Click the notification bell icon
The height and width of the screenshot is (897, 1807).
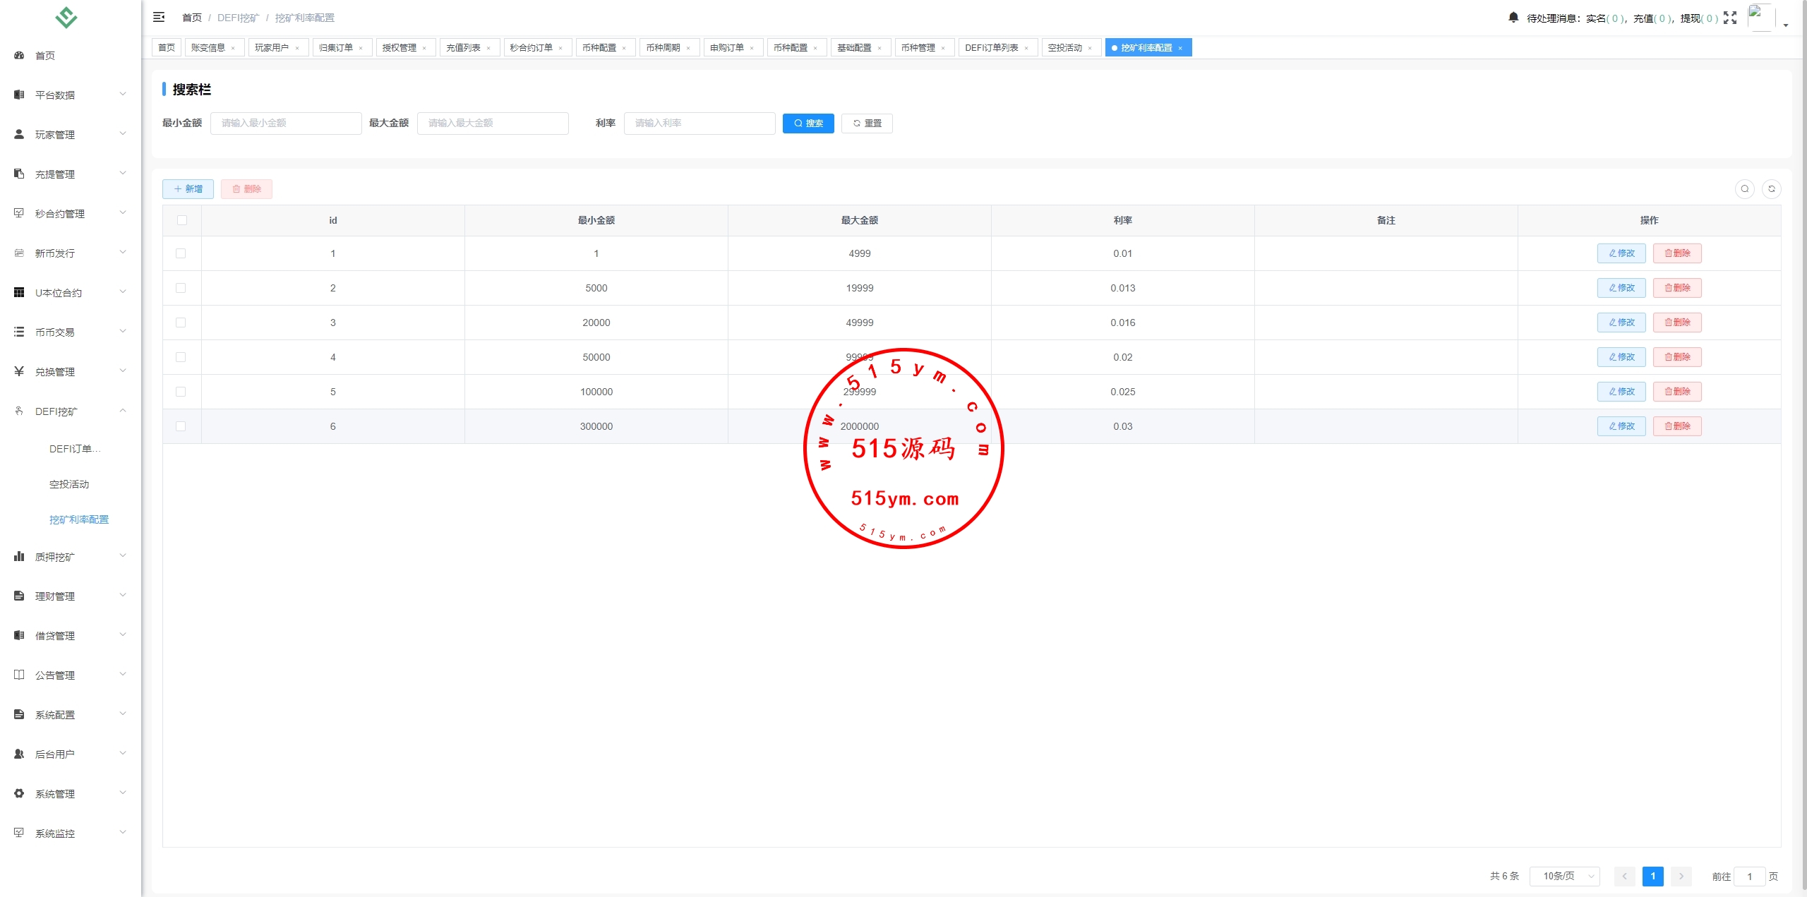click(1513, 18)
